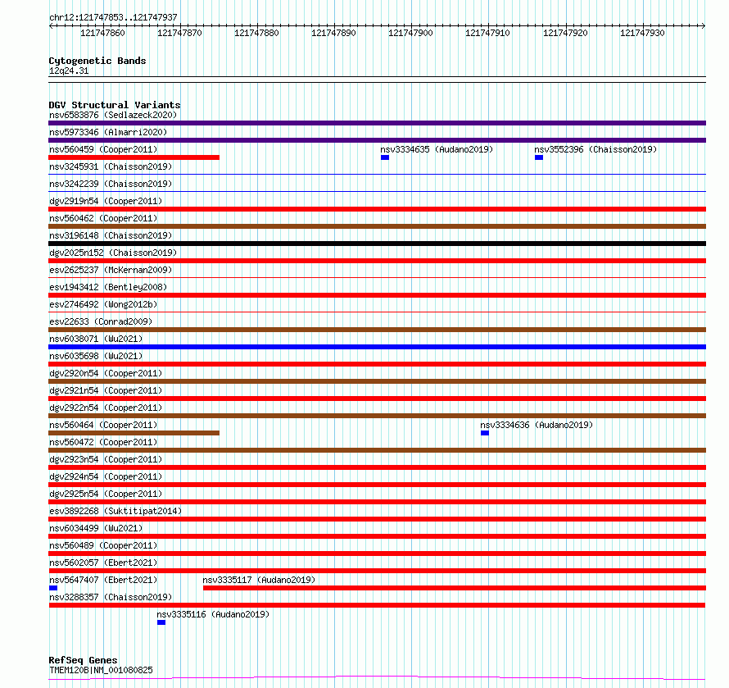Select nsv6035698 (Wu2021) label
Image resolution: width=729 pixels, height=688 pixels.
96,356
